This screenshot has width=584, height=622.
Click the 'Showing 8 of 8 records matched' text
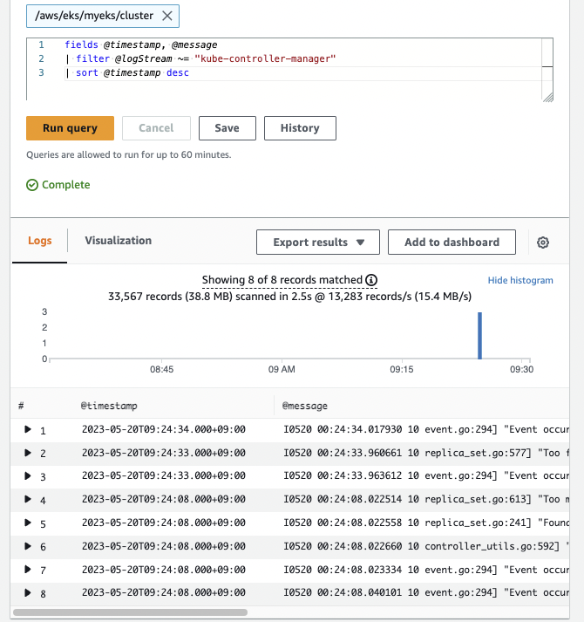pyautogui.click(x=282, y=280)
